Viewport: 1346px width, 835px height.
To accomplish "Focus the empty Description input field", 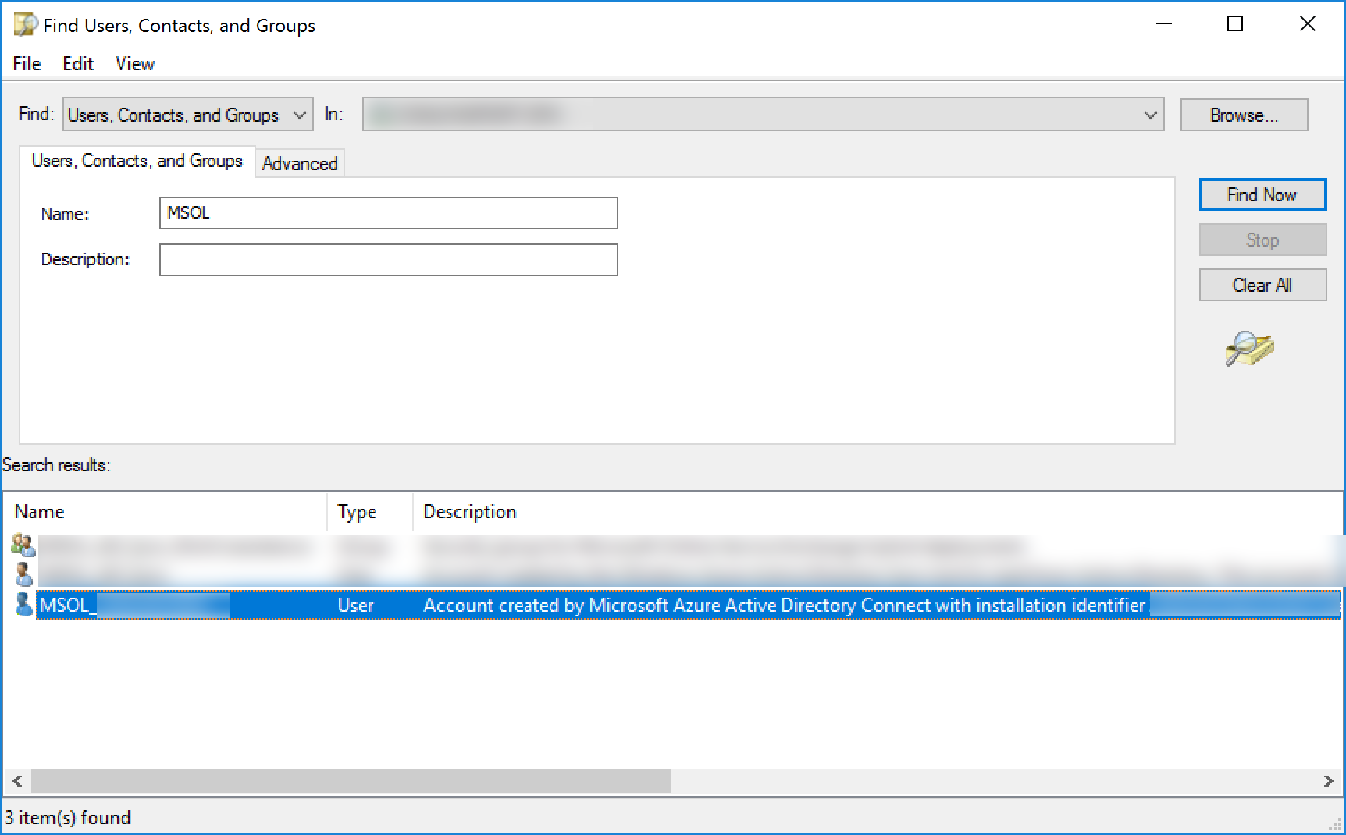I will coord(388,260).
